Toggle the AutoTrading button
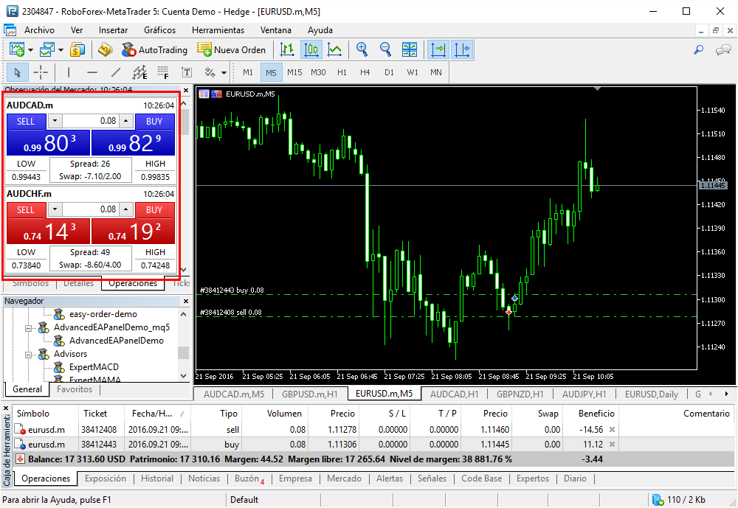The height and width of the screenshot is (508, 738). point(154,50)
